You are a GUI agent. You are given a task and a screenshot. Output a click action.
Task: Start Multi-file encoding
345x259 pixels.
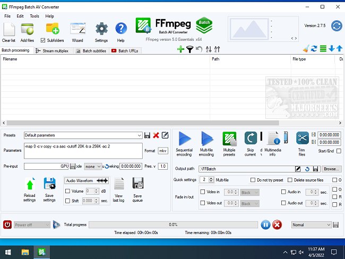[x=206, y=139]
